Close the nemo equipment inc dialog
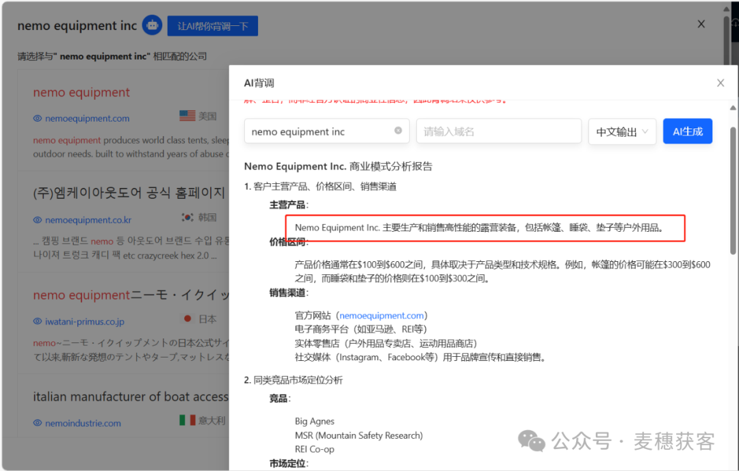The height and width of the screenshot is (471, 739). [701, 24]
